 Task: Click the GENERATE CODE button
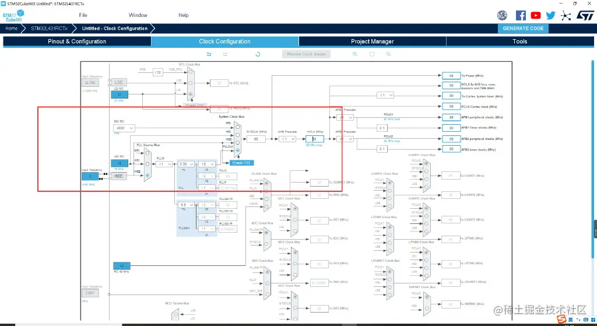click(x=523, y=29)
